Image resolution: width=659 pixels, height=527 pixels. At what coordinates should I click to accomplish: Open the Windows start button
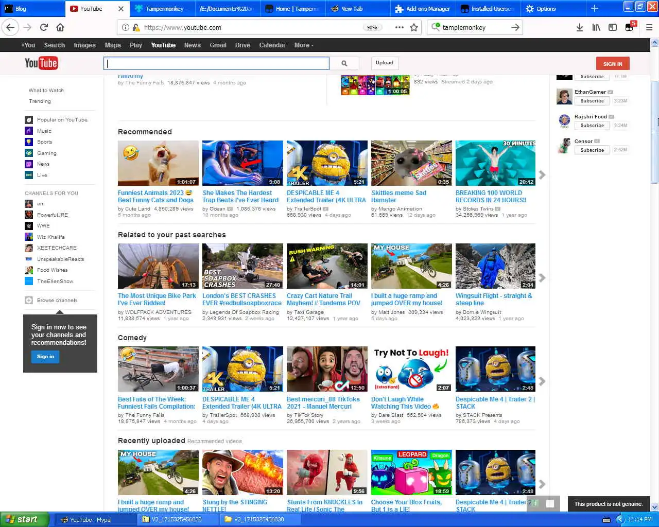point(25,519)
